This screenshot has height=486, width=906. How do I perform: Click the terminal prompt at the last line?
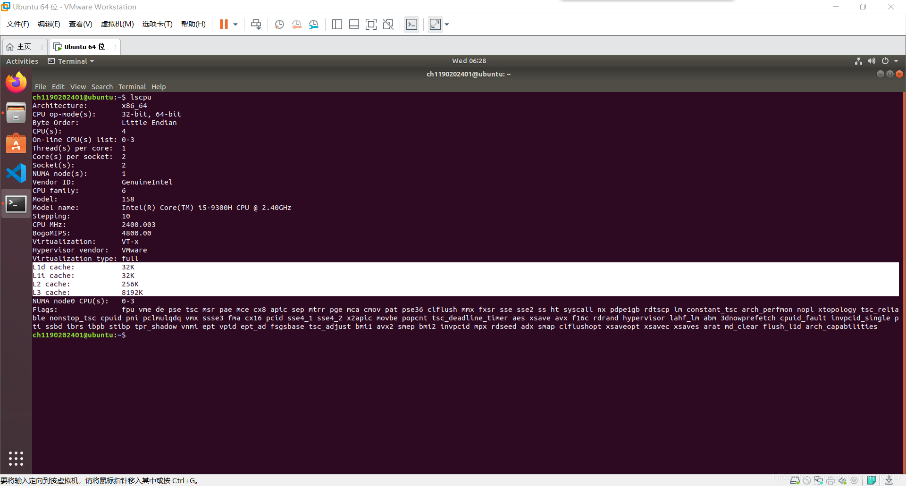tap(79, 335)
